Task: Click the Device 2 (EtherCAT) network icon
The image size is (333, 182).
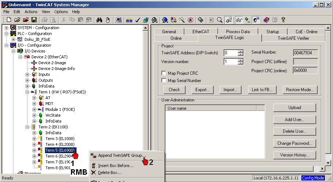Action: pos(27,57)
